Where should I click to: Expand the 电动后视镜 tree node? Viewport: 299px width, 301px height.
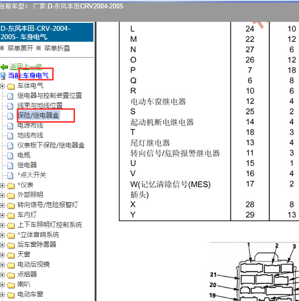2,265
